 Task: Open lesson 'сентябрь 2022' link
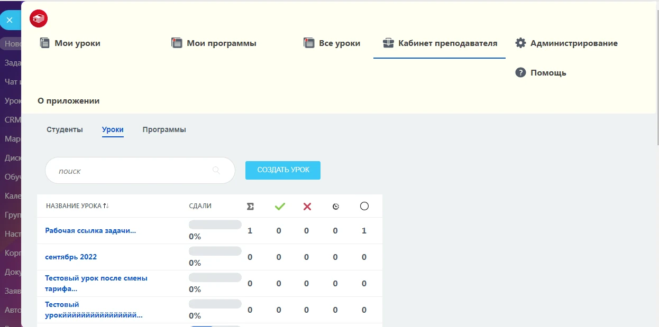pyautogui.click(x=71, y=257)
